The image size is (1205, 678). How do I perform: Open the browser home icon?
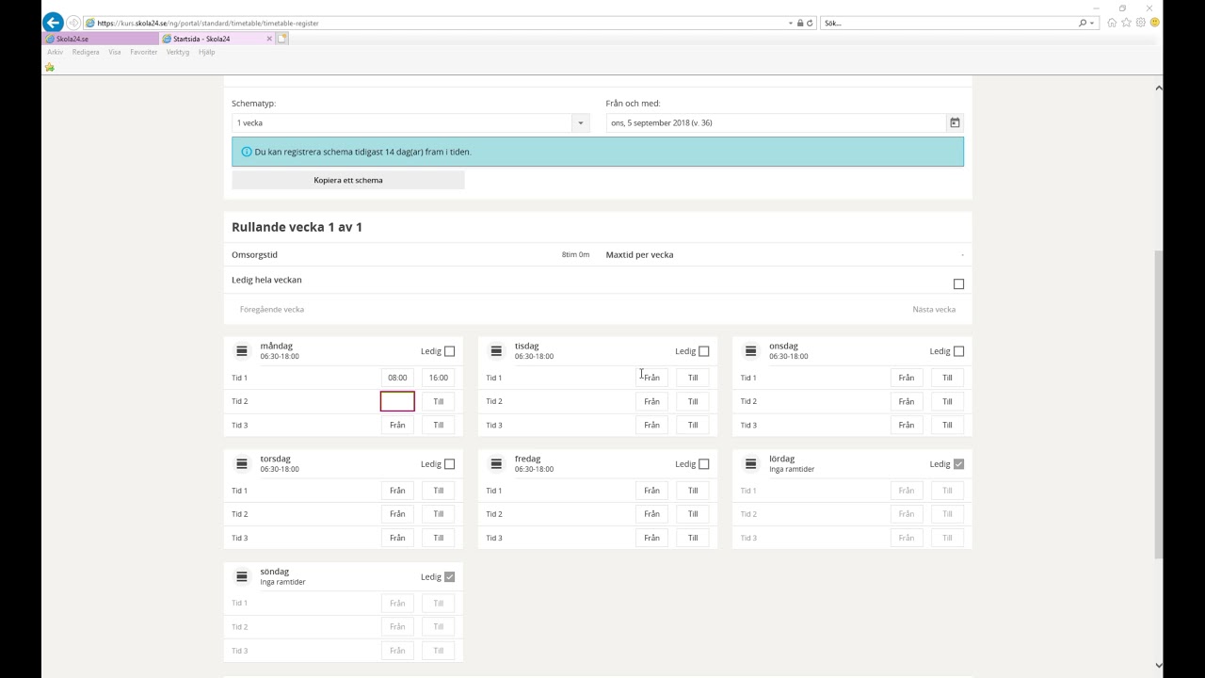(x=1112, y=23)
